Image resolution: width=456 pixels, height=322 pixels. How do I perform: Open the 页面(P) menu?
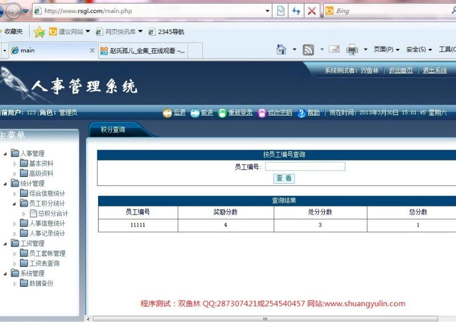[x=386, y=49]
